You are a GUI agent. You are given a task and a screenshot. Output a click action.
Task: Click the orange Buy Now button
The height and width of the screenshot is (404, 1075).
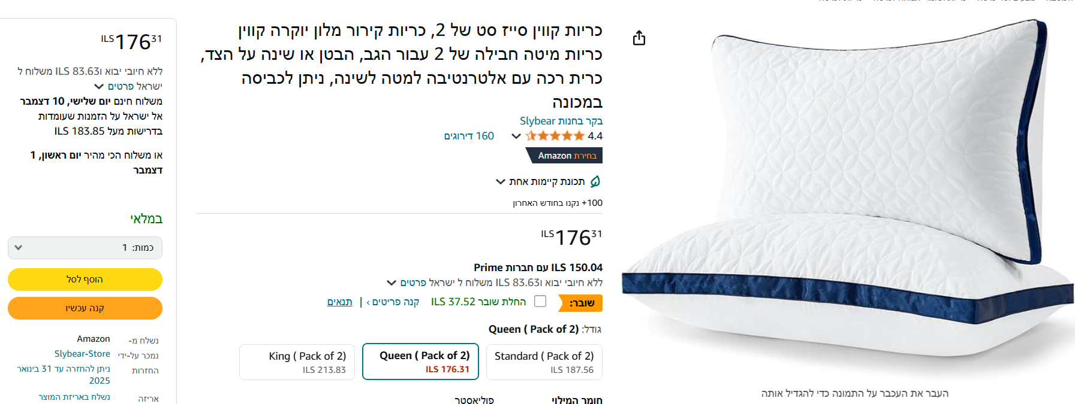click(85, 308)
